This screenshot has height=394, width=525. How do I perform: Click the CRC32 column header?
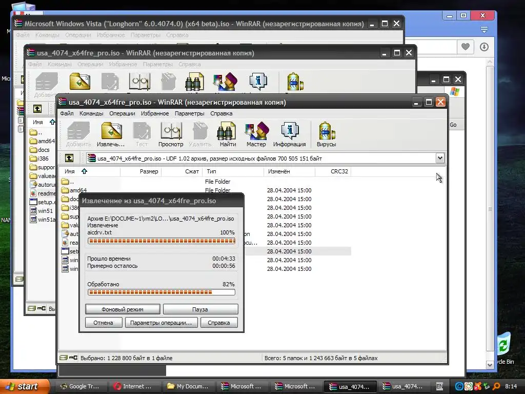[x=333, y=171]
